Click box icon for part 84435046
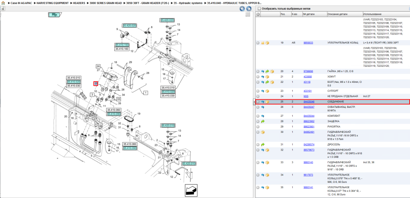Viewport: 410px width, 198px height. point(267,102)
